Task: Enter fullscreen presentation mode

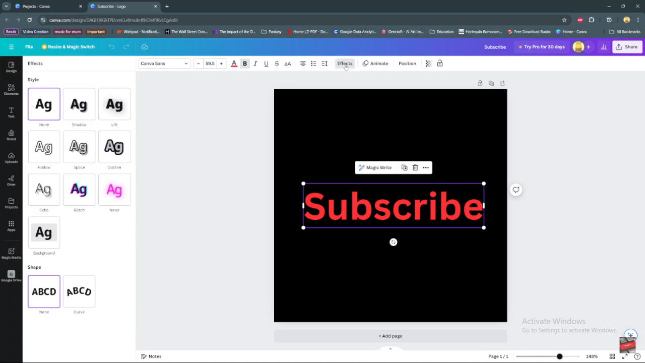Action: [x=625, y=356]
